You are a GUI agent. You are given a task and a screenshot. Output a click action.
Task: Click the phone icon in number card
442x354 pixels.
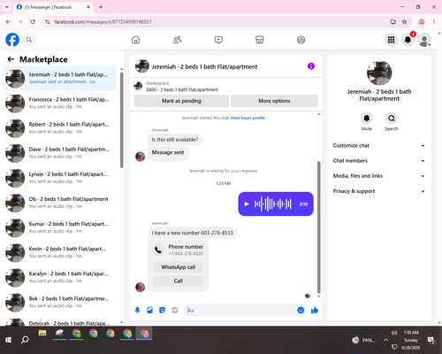[x=158, y=250]
